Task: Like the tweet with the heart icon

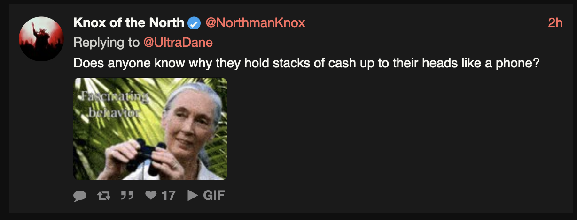Action: (151, 196)
